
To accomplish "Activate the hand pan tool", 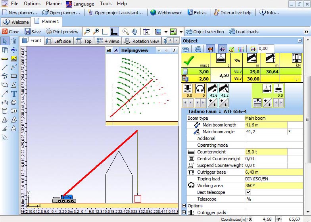I will [x=134, y=32].
